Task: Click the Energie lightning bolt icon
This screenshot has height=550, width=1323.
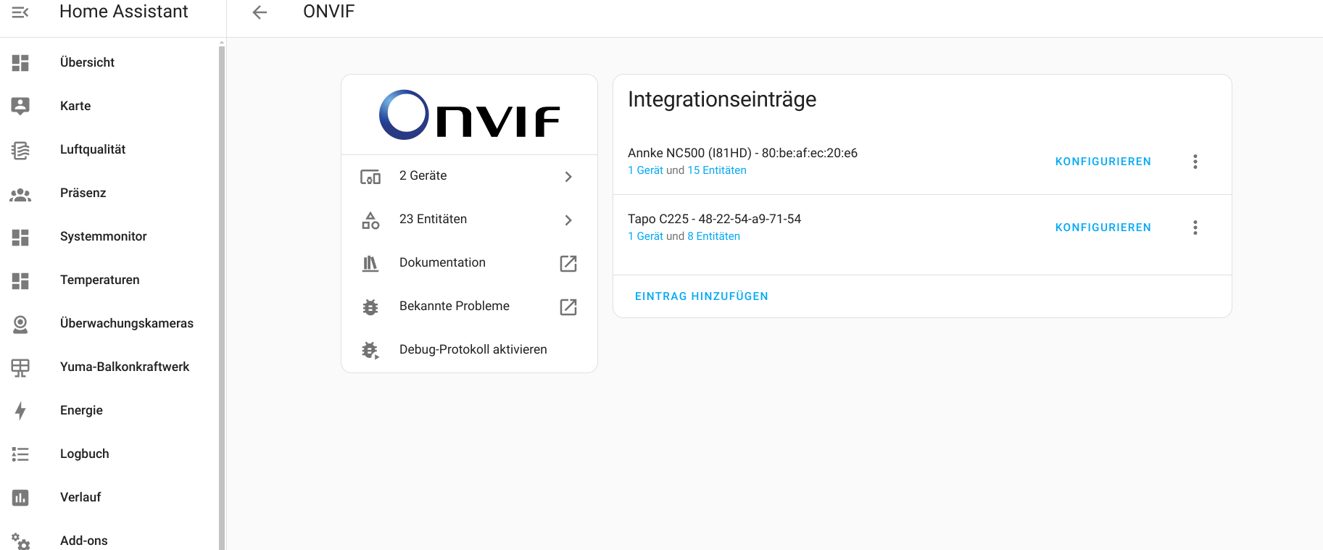Action: tap(20, 411)
